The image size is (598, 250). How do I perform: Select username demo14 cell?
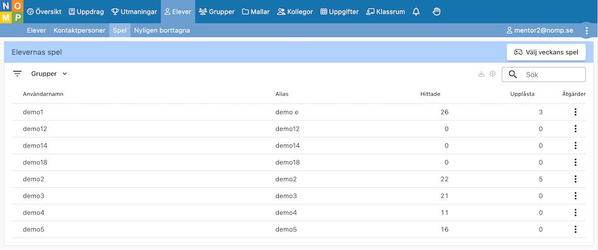(35, 145)
